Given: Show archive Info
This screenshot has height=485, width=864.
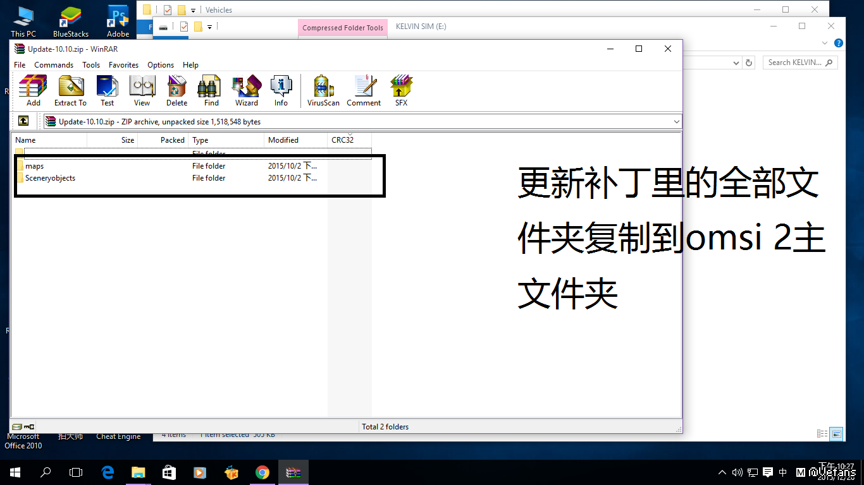Looking at the screenshot, I should click(x=281, y=91).
